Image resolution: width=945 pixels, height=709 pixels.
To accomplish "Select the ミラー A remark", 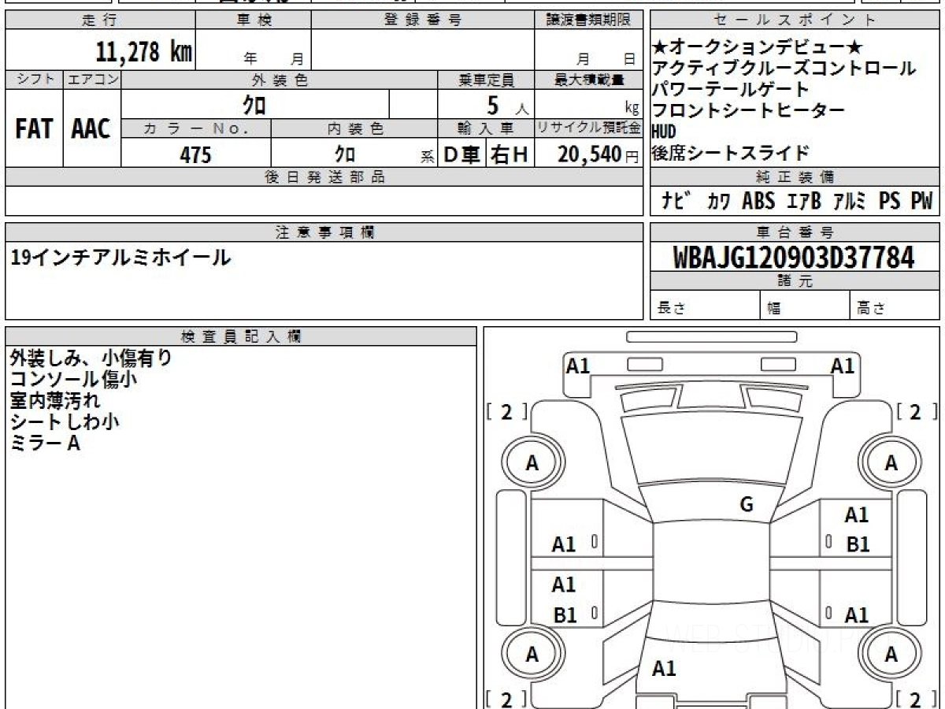I will pyautogui.click(x=45, y=444).
